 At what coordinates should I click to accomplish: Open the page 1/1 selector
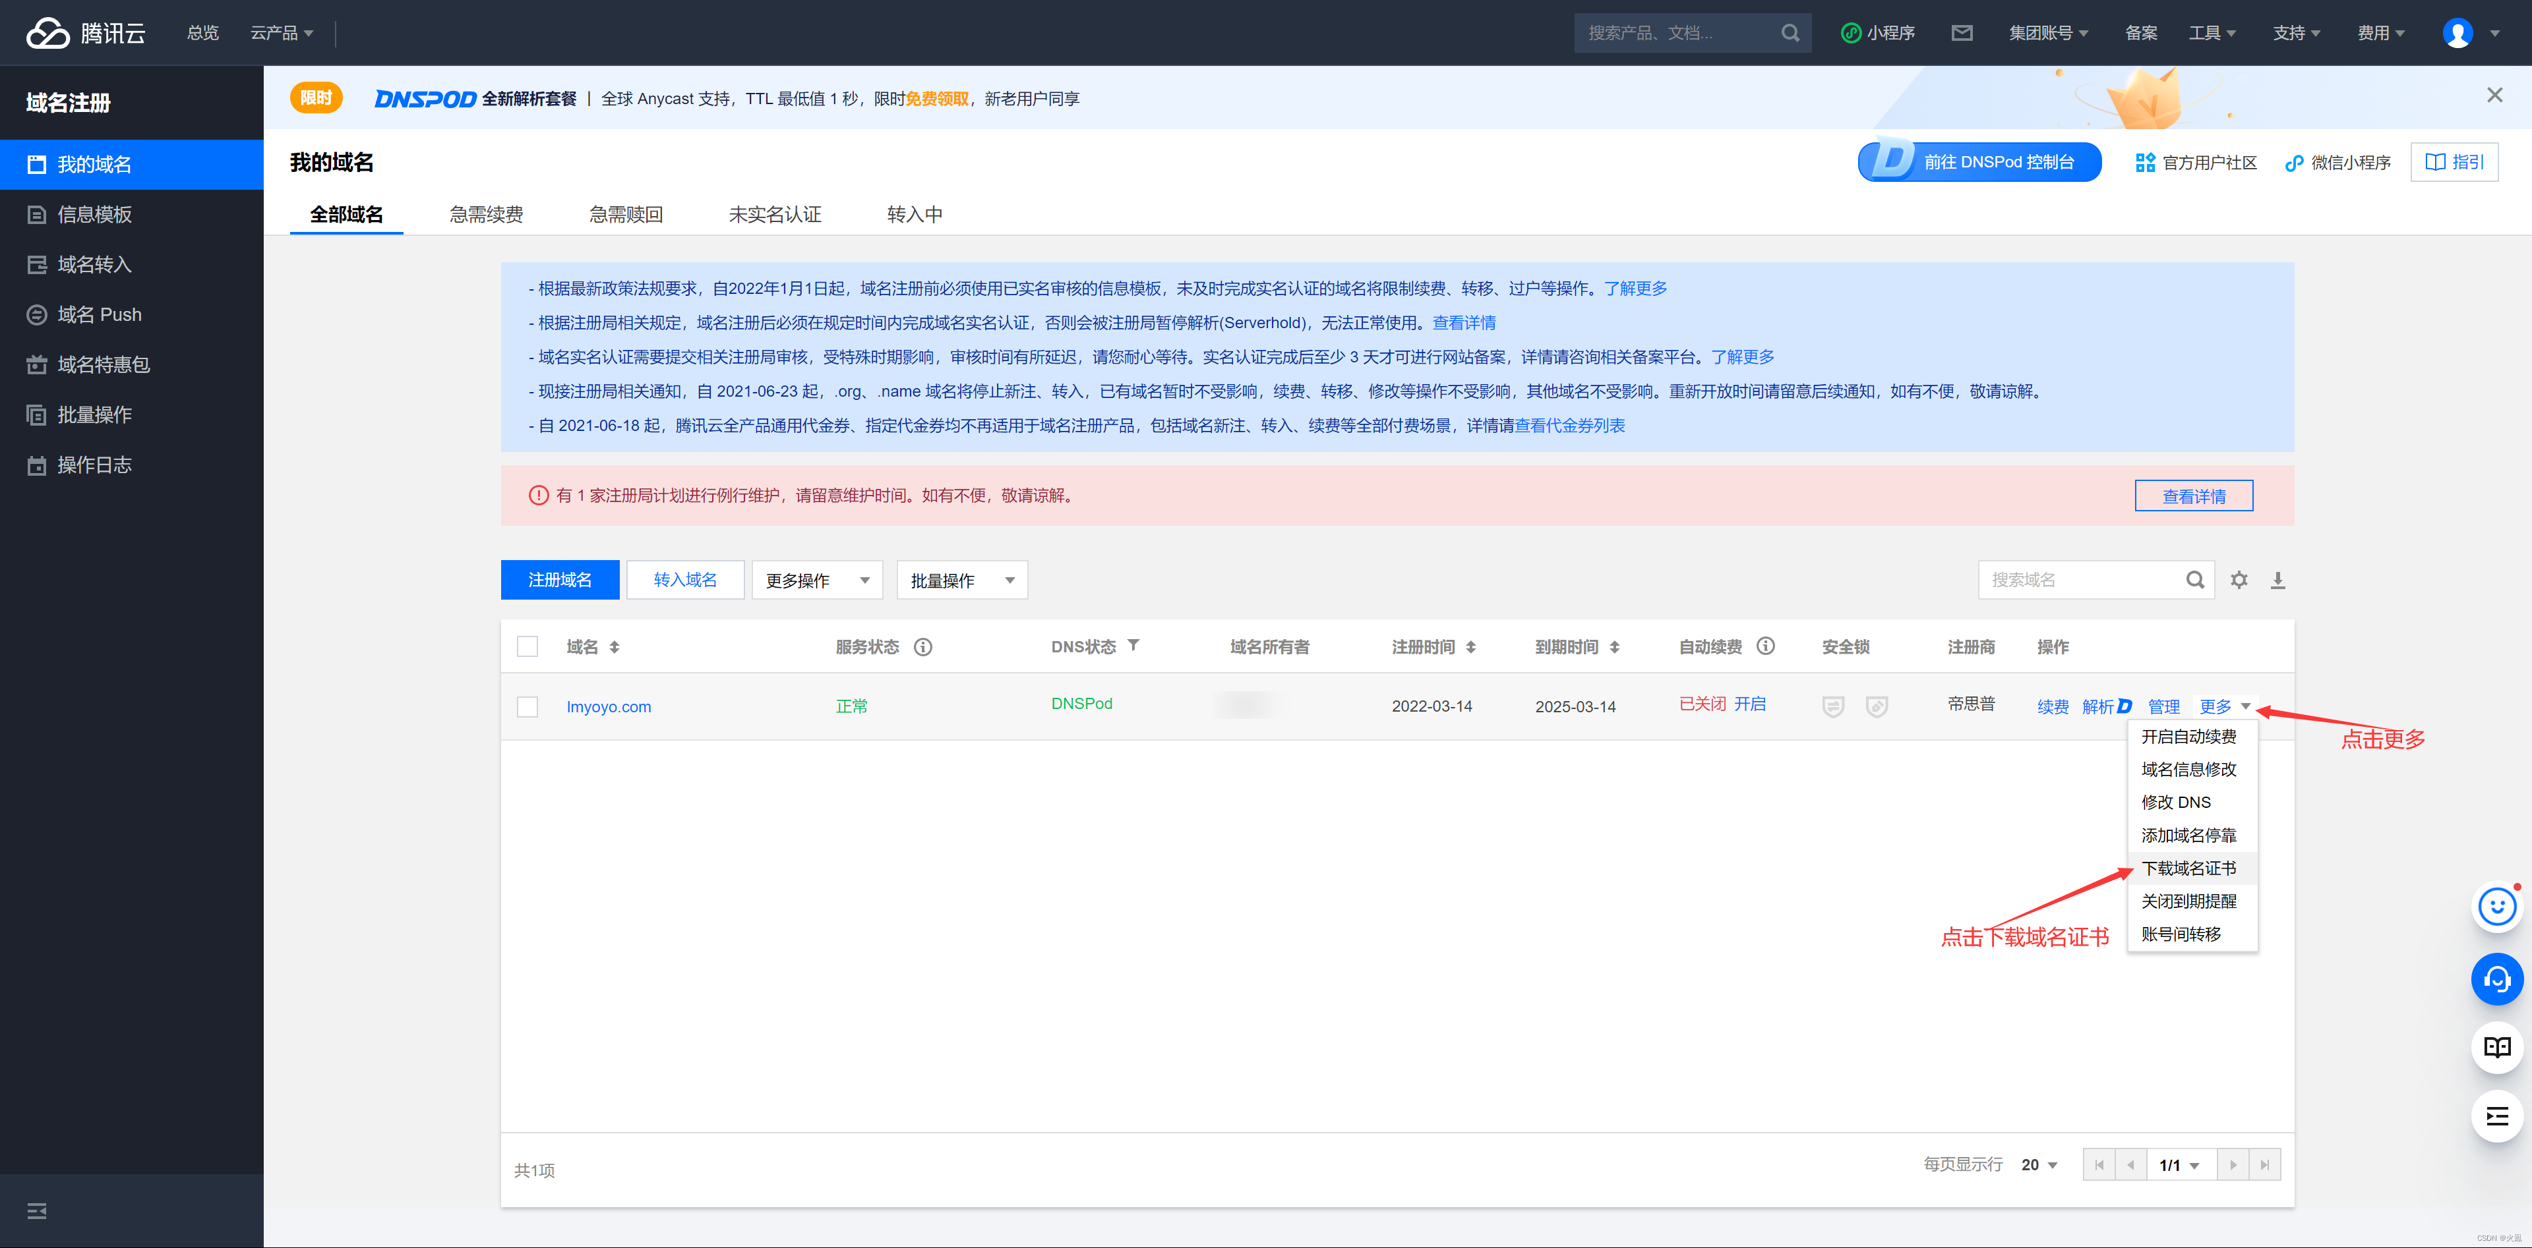click(x=2180, y=1164)
